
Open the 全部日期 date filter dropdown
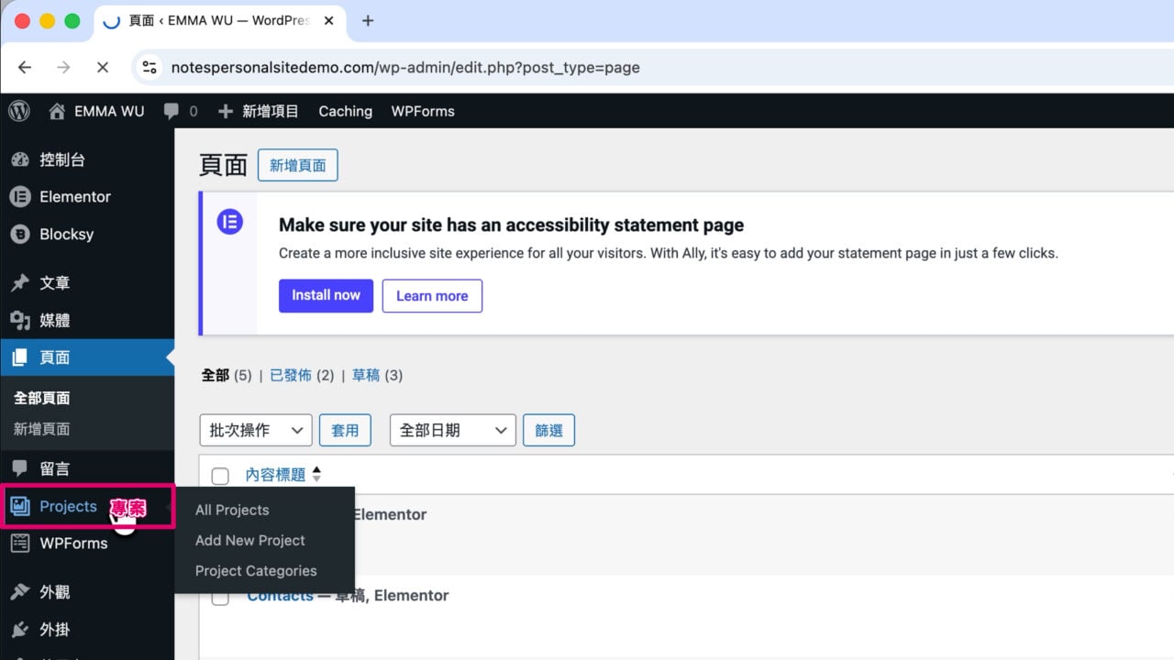coord(453,430)
